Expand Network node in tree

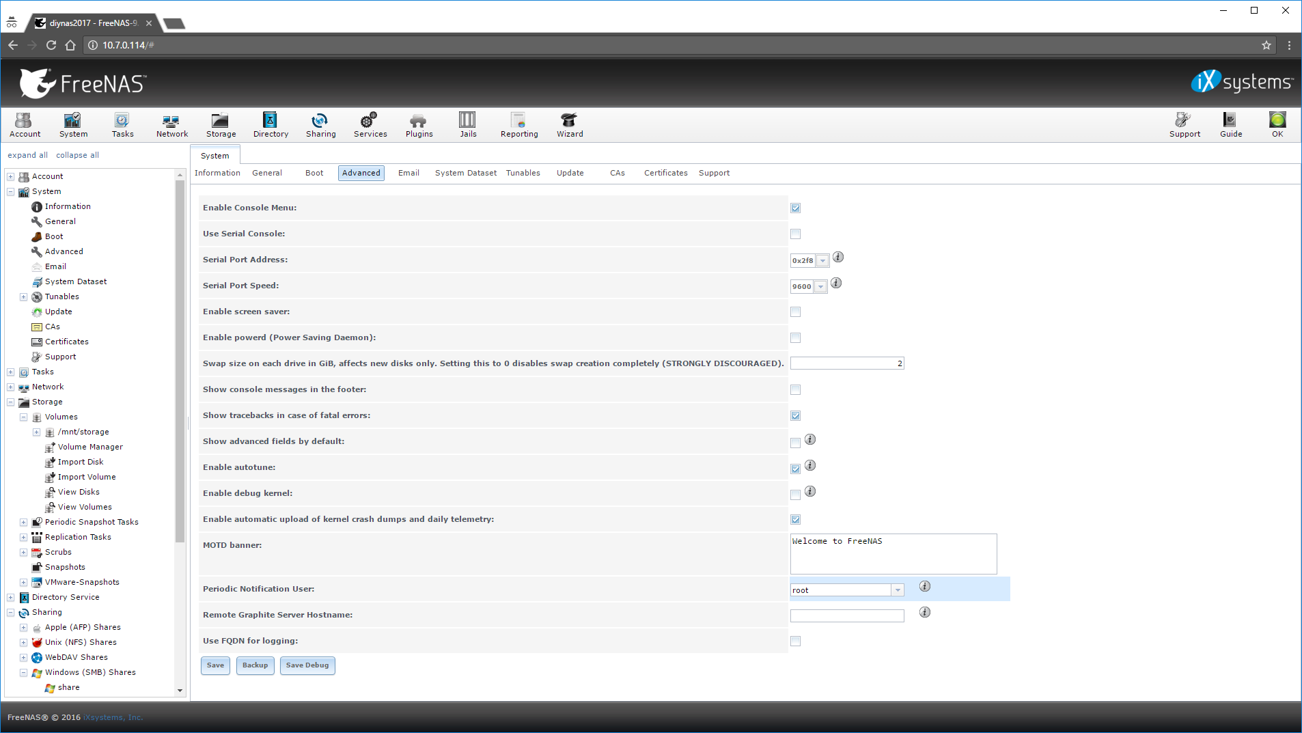(10, 387)
